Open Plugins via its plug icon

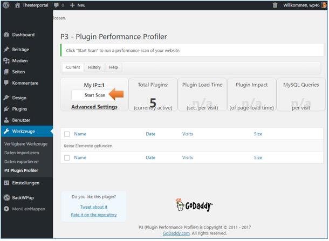click(6, 109)
